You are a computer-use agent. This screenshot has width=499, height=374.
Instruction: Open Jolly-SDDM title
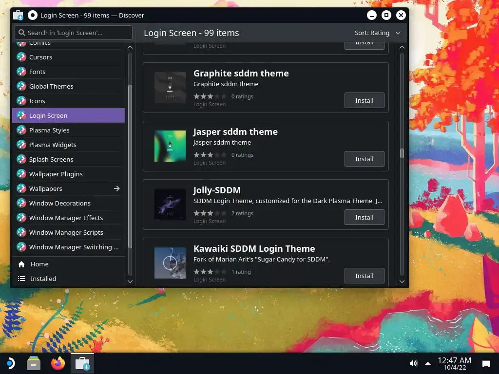click(217, 190)
